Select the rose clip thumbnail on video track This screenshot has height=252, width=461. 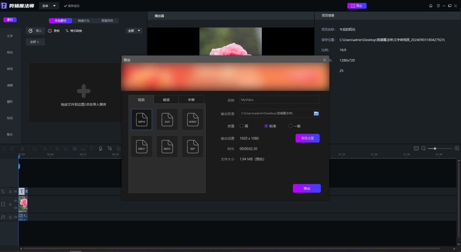click(23, 204)
